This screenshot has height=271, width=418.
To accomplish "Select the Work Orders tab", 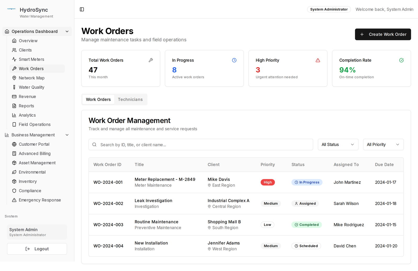I will (98, 100).
